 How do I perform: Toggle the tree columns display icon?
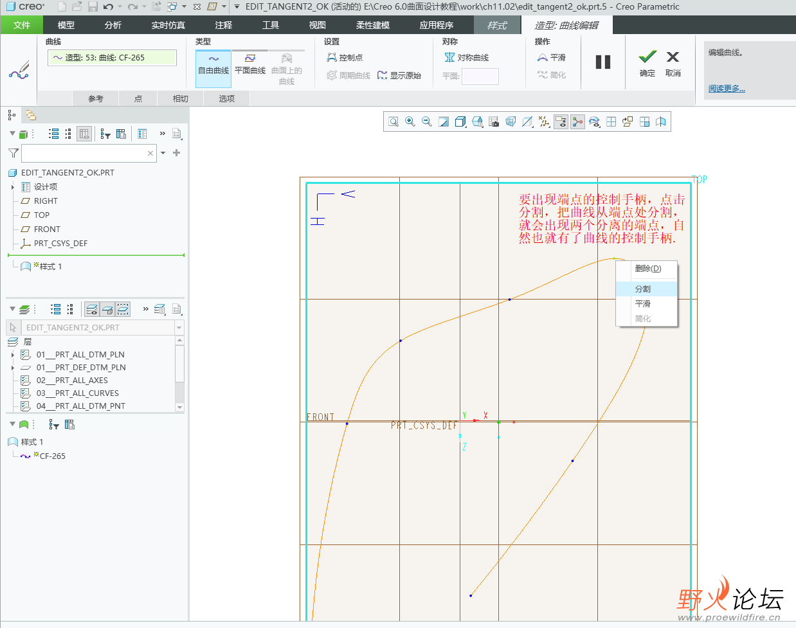click(84, 134)
